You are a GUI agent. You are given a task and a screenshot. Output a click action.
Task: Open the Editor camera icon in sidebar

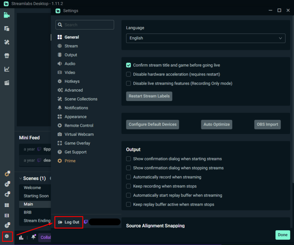point(7,15)
